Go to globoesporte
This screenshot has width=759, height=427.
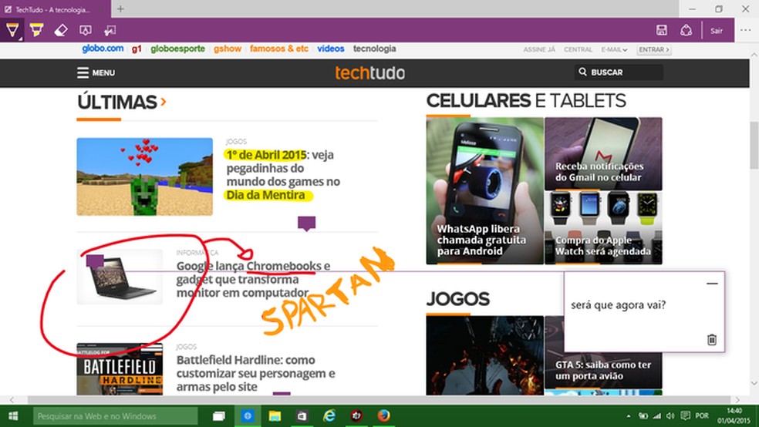pyautogui.click(x=177, y=49)
